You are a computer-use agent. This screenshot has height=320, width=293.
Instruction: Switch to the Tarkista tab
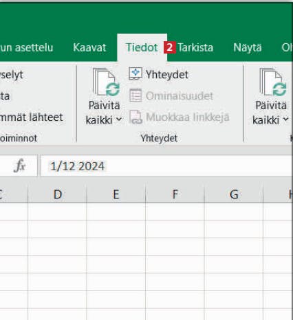(195, 47)
